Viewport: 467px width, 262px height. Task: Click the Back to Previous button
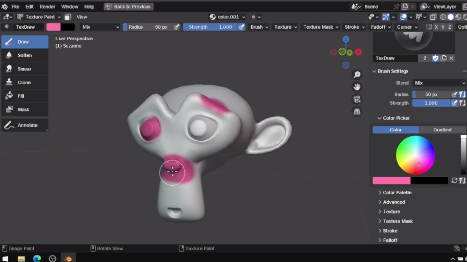pos(128,7)
